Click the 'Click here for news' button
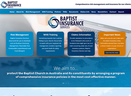The height and width of the screenshot is (96, 131). (x=112, y=53)
